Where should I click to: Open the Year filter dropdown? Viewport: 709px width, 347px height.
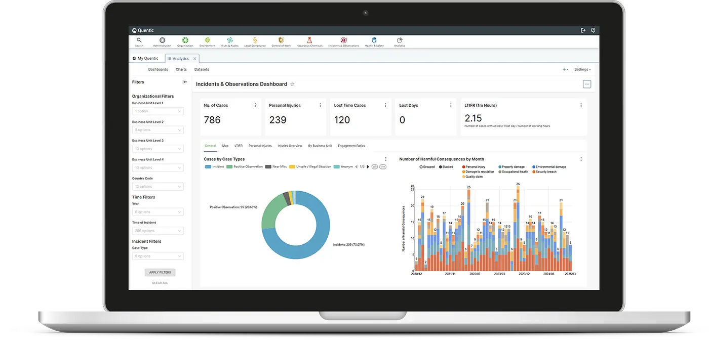(x=157, y=212)
